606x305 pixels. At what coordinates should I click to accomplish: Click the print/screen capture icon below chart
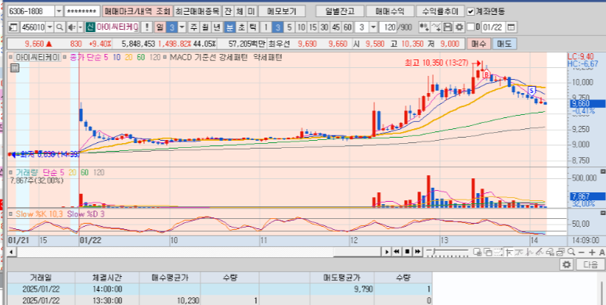tap(560, 252)
